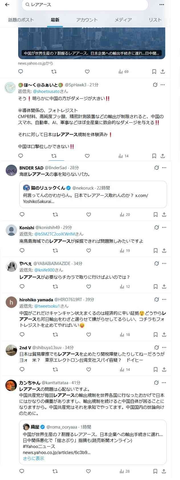Reply to ほ～く@ふぁいと's tweet

coord(20,156)
